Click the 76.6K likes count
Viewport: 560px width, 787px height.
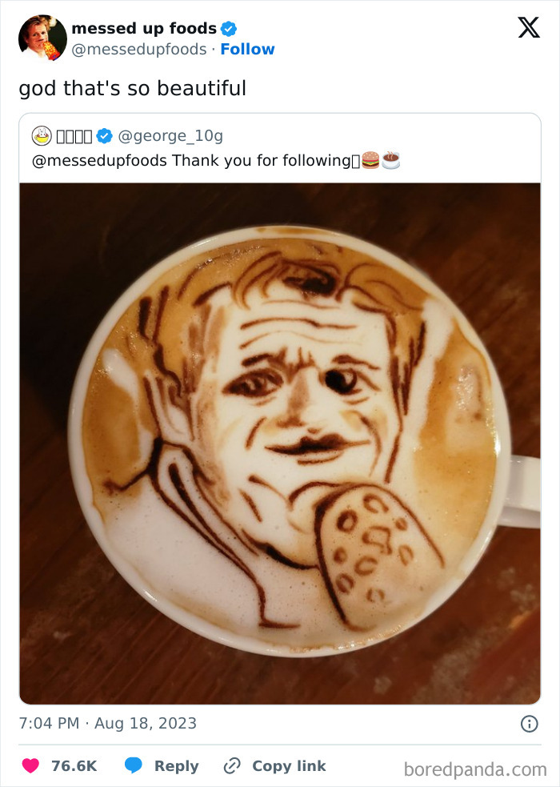click(74, 766)
